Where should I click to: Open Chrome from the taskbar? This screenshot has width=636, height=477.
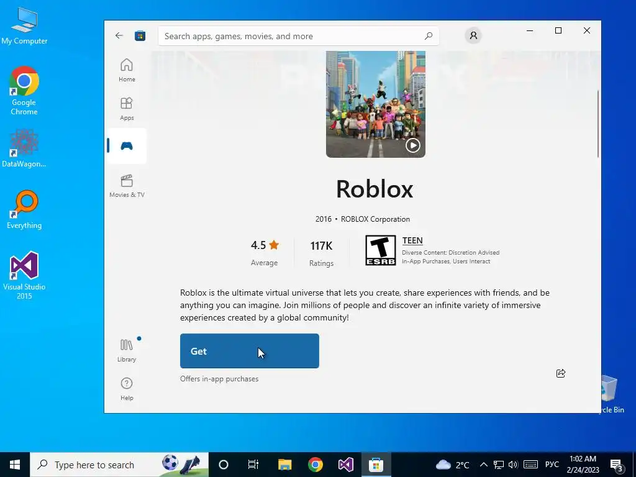[x=315, y=465]
